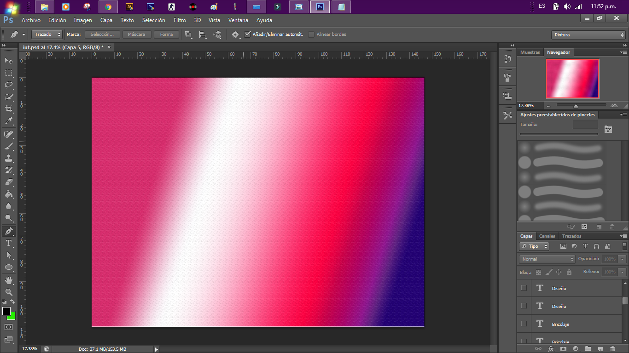Open the Tipo layer filter dropdown

click(x=534, y=246)
